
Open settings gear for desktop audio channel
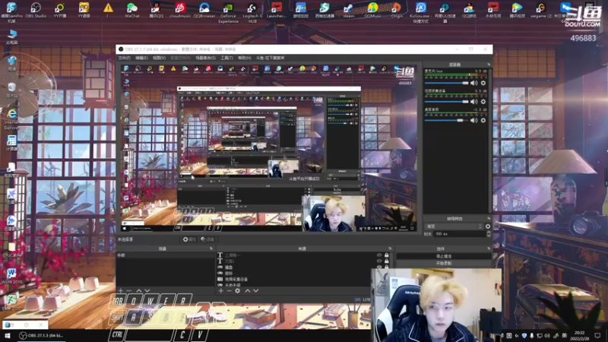tap(483, 120)
